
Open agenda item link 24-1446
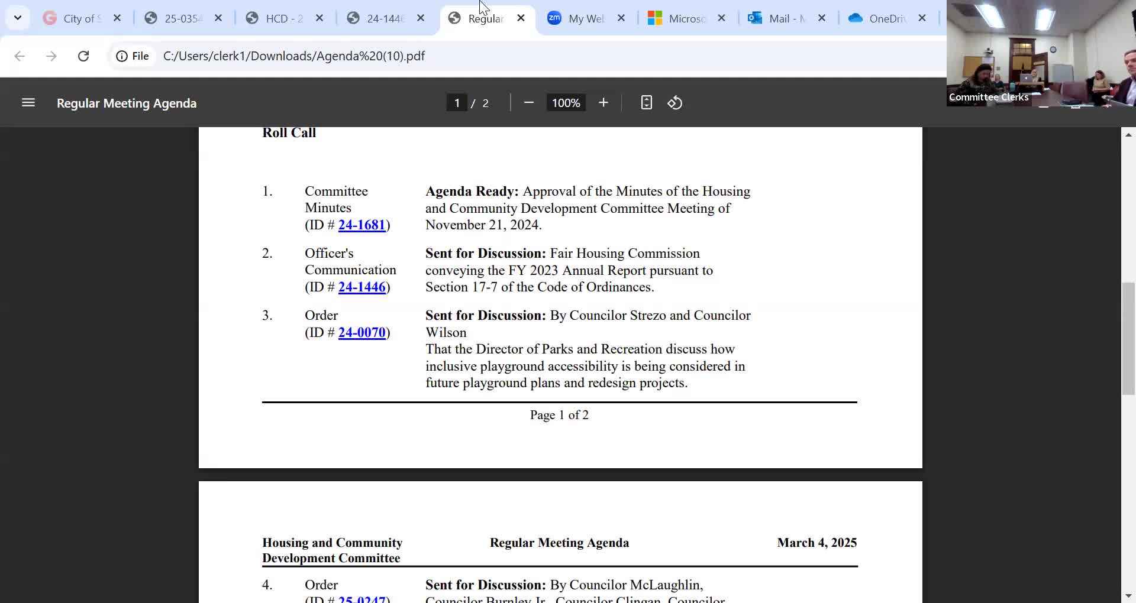coord(362,287)
